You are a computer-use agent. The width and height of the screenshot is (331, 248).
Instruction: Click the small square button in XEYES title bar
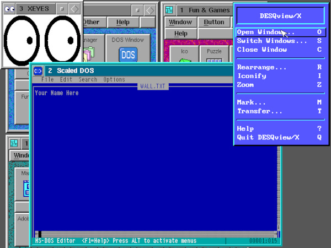62,9
